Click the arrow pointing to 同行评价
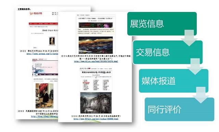This screenshot has width=219, height=132. pos(201,95)
